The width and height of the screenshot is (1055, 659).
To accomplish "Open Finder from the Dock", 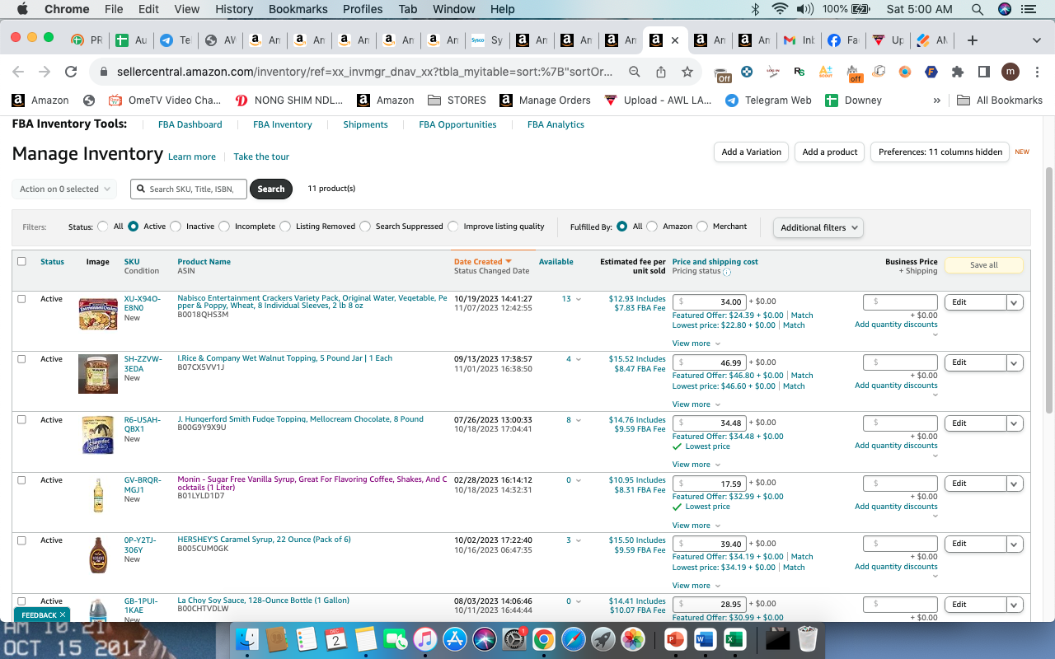I will (247, 638).
